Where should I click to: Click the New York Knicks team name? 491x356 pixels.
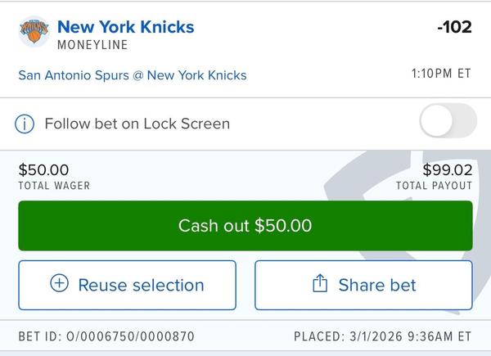click(x=125, y=26)
